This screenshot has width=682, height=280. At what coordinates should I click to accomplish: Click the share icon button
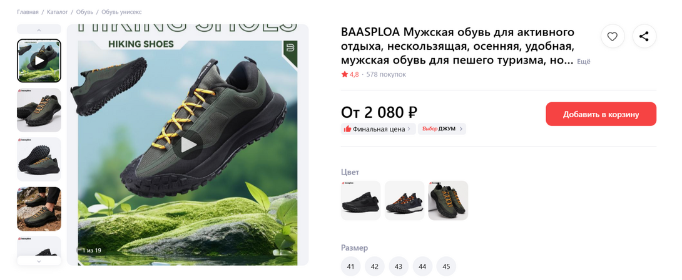644,36
